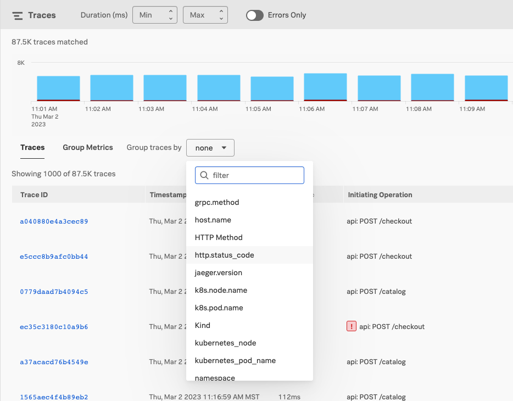Increase the Max duration stepper
Image resolution: width=513 pixels, height=401 pixels.
coord(221,12)
